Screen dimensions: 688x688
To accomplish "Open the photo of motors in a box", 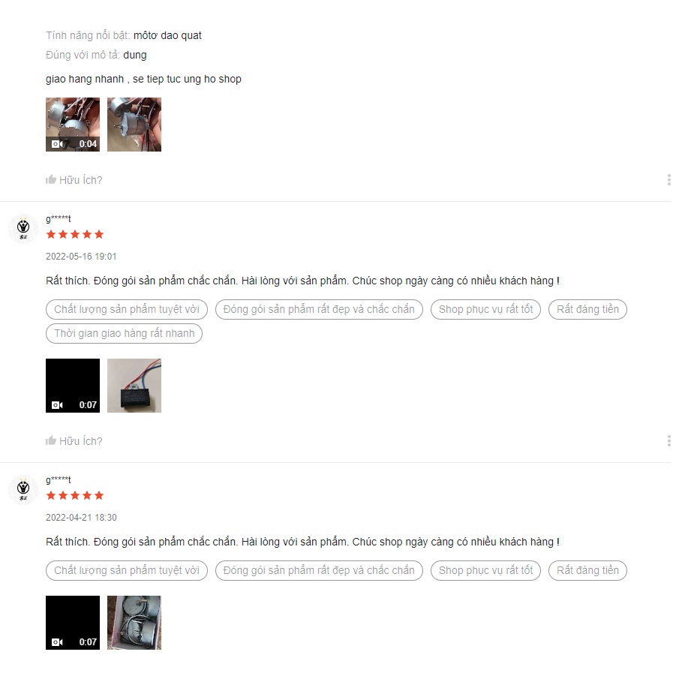I will pyautogui.click(x=134, y=623).
